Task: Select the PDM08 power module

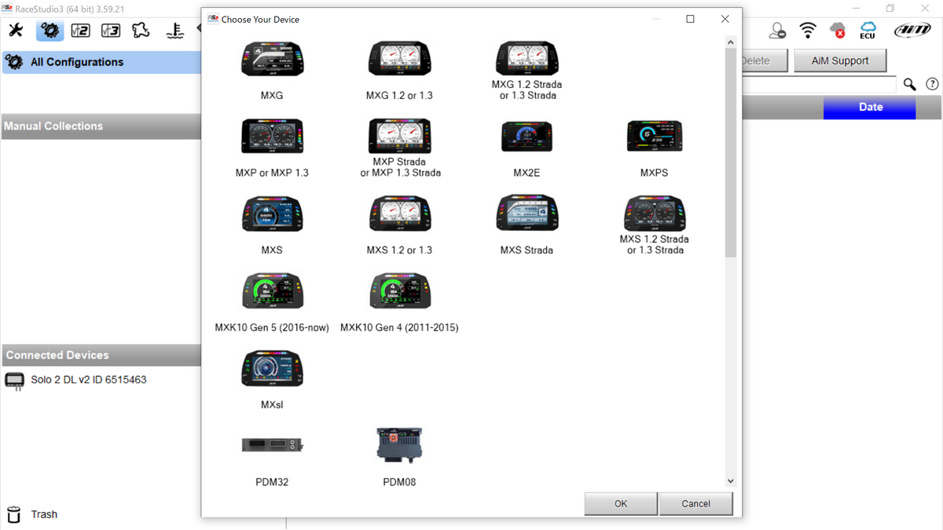Action: point(399,445)
